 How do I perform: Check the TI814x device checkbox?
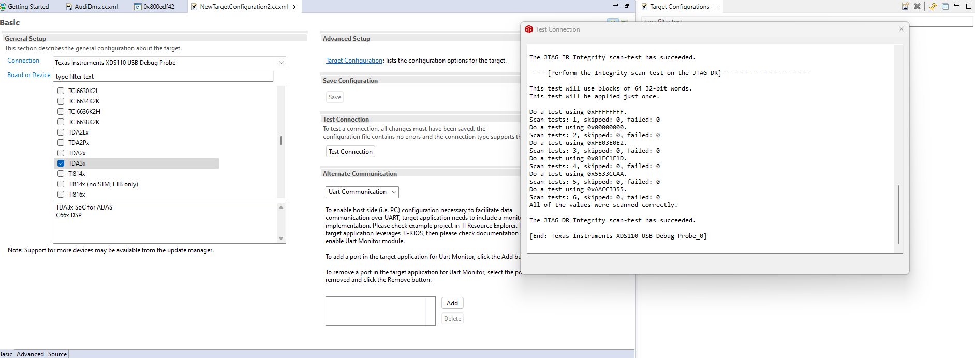click(61, 173)
